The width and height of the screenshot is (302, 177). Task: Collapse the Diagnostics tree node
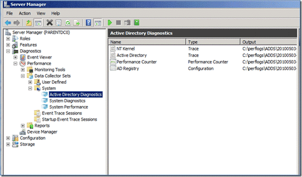pos(8,51)
